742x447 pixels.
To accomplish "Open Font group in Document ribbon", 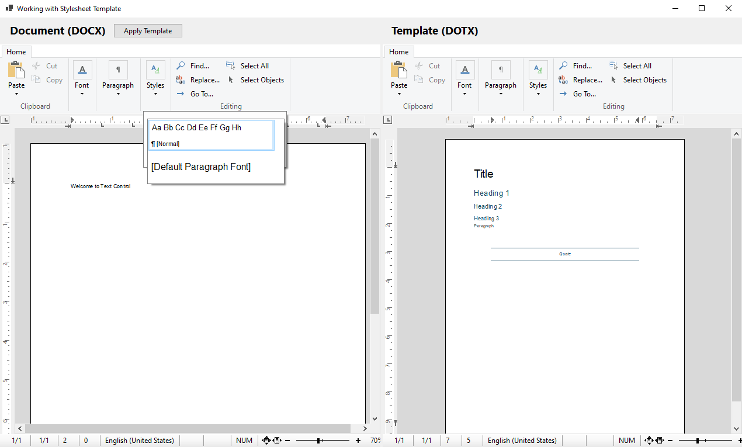I will (x=82, y=79).
